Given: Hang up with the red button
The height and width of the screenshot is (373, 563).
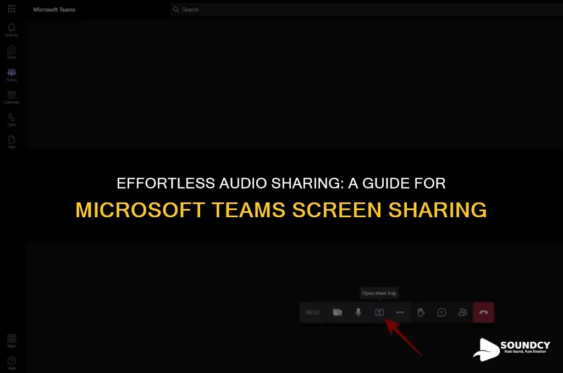Looking at the screenshot, I should (483, 312).
